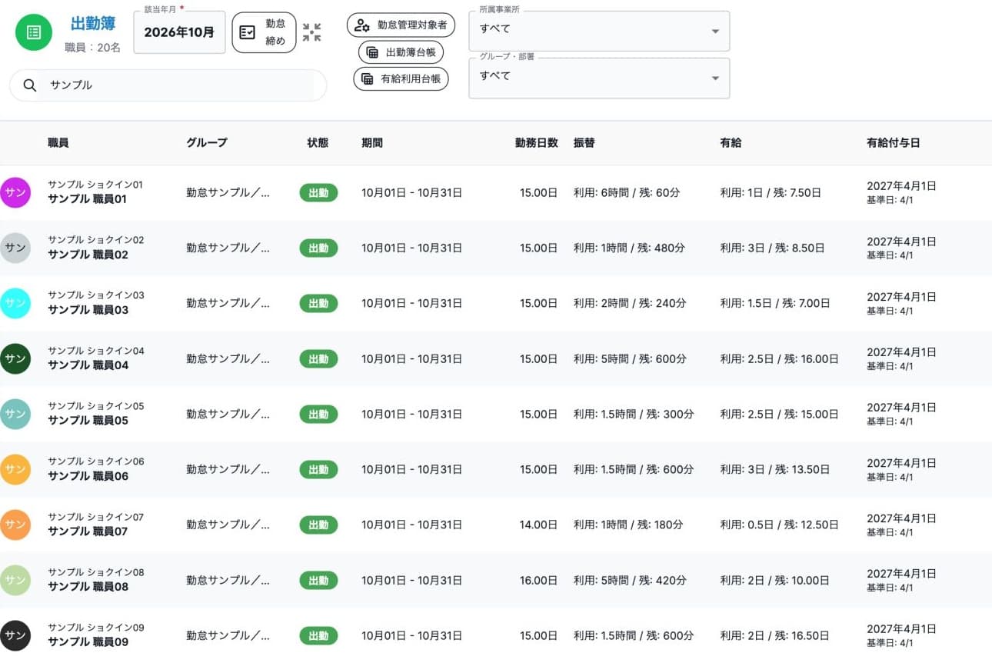
Task: Click the 出勤 status badge for 職員09
Action: coord(318,635)
